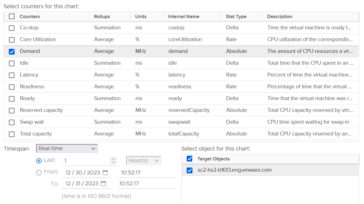Toggle all Target Objects header checkbox
The height and width of the screenshot is (204, 364).
pos(189,159)
